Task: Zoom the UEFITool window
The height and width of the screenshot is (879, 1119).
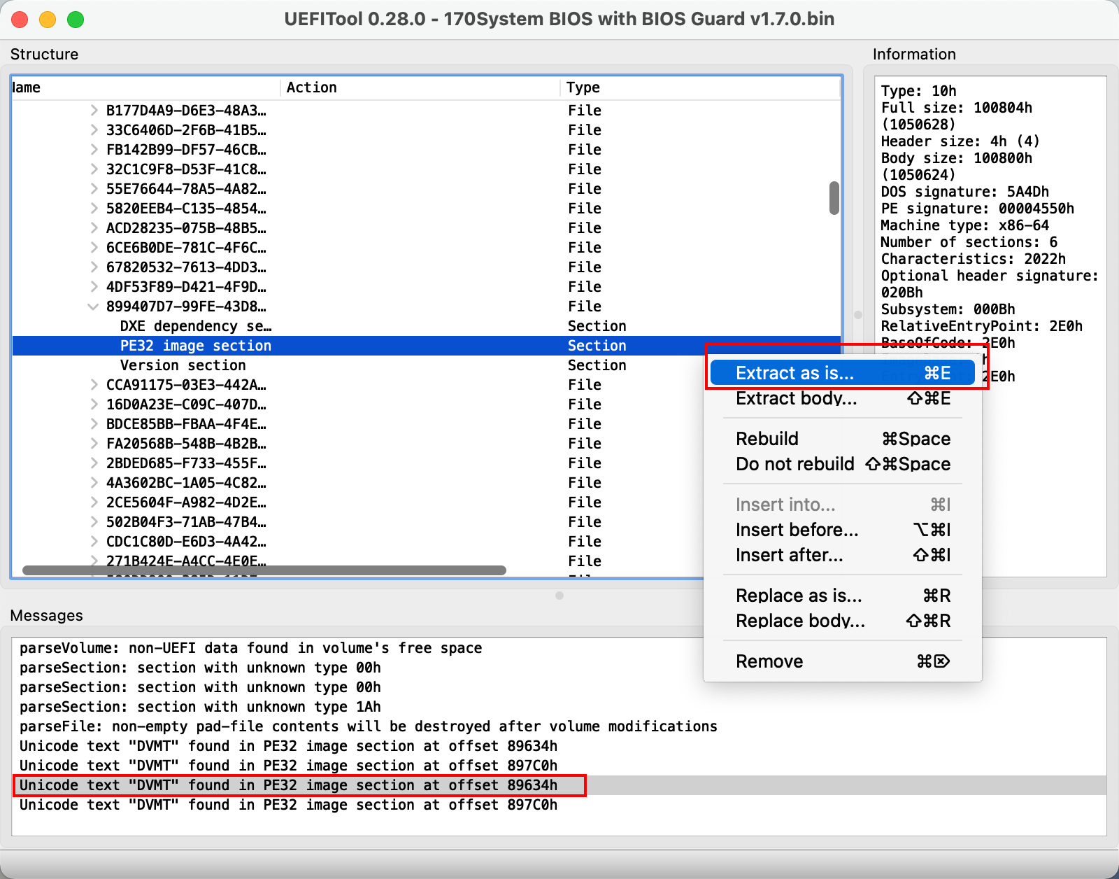Action: pos(76,20)
